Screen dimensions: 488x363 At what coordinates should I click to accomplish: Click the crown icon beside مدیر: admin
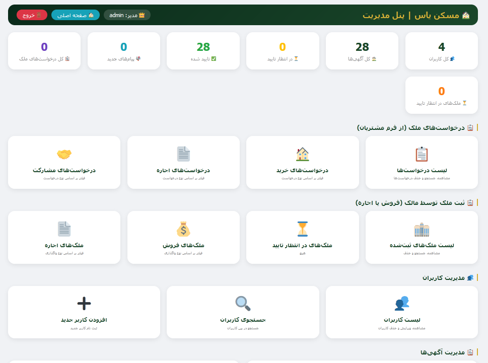142,15
